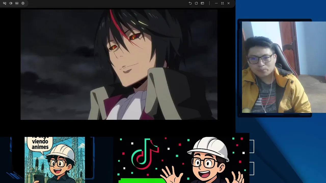Open the settings gear icon
This screenshot has width=326, height=183.
pyautogui.click(x=23, y=3)
